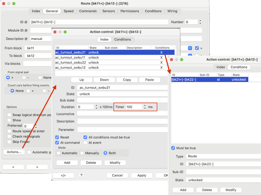This screenshot has width=261, height=195.
Task: Open help with the question mark button
Action: 81,175
